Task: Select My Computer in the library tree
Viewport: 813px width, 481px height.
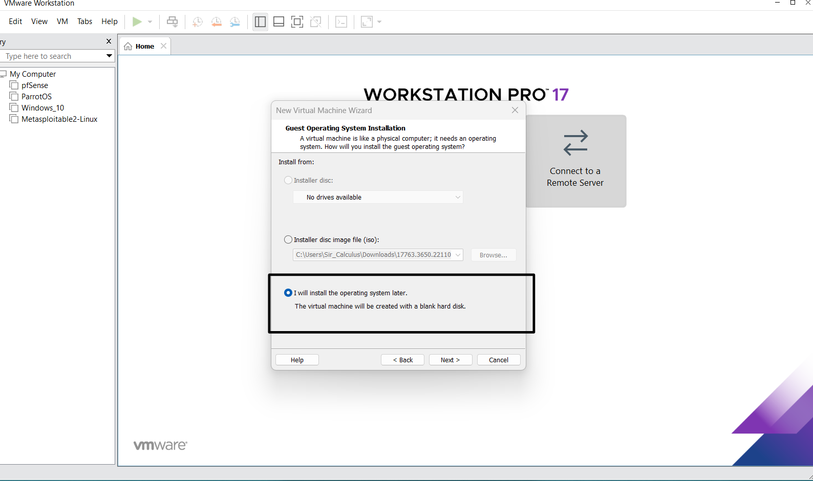Action: click(33, 74)
